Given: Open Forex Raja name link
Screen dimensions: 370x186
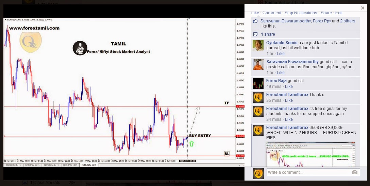Looking at the screenshot, I should click(276, 81).
